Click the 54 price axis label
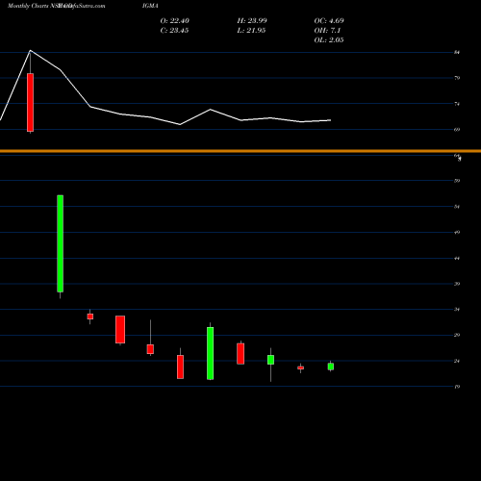 [x=457, y=207]
